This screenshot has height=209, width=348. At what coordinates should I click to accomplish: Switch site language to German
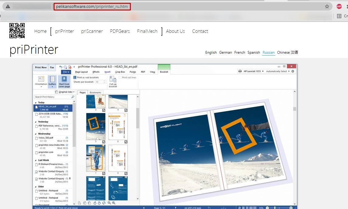[225, 52]
